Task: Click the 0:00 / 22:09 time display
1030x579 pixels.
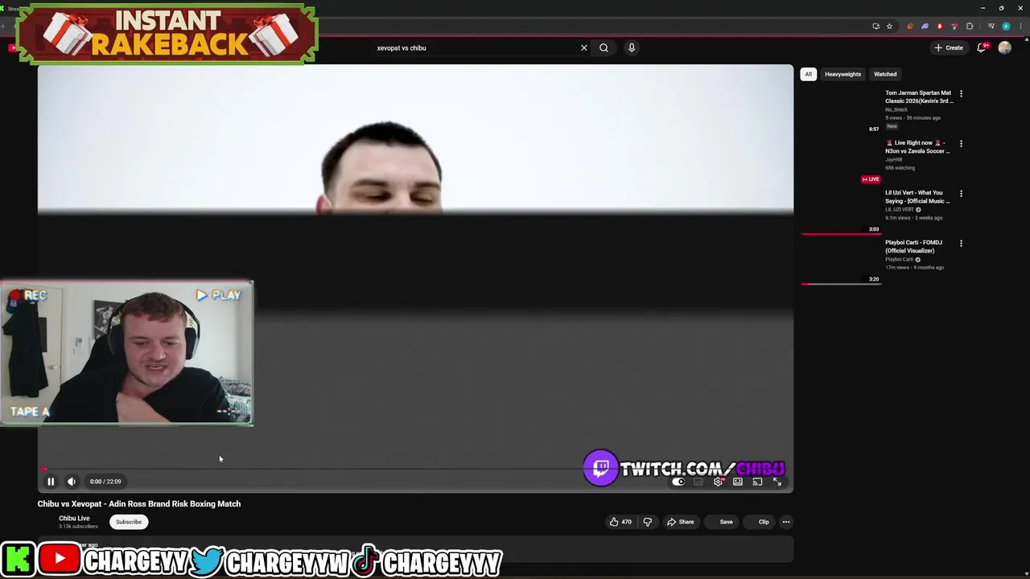Action: (x=105, y=482)
